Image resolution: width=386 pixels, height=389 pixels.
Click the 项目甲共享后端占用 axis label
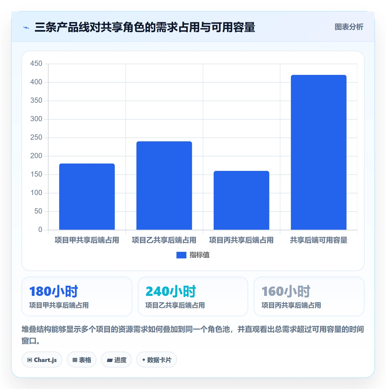pos(87,240)
